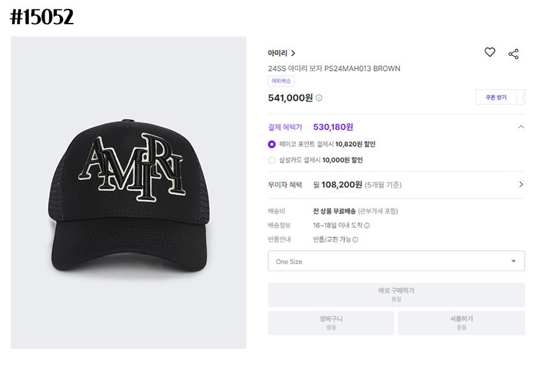The width and height of the screenshot is (549, 391).
Task: Open the One Size dropdown
Action: (396, 261)
